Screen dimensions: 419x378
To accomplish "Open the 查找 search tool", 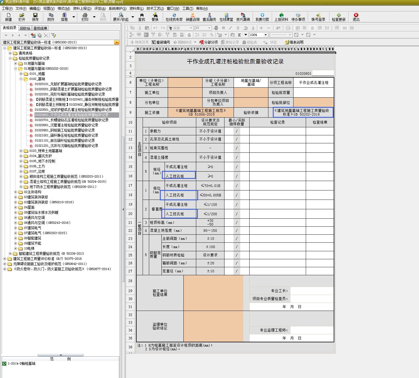I will coord(141,17).
